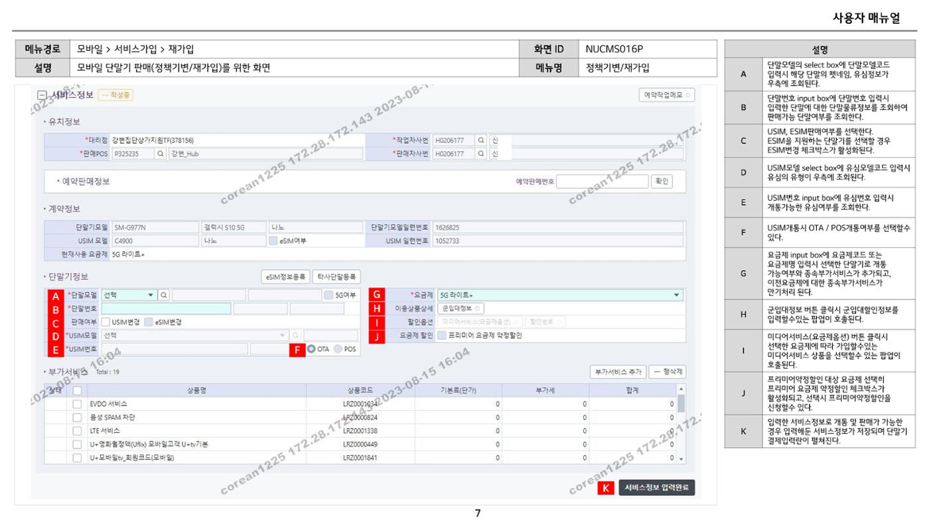
Task: Check the eSIM변경 checkbox
Action: tap(149, 322)
